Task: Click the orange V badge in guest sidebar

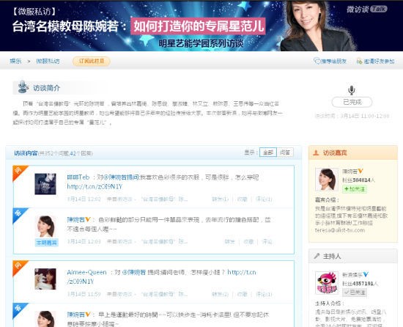Action: 361,171
